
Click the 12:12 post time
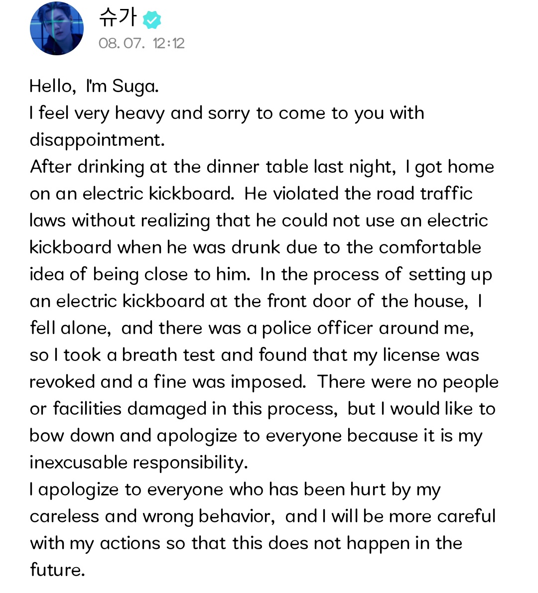point(169,43)
